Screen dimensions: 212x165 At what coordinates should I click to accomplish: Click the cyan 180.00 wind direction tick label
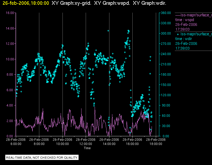pos(166,74)
